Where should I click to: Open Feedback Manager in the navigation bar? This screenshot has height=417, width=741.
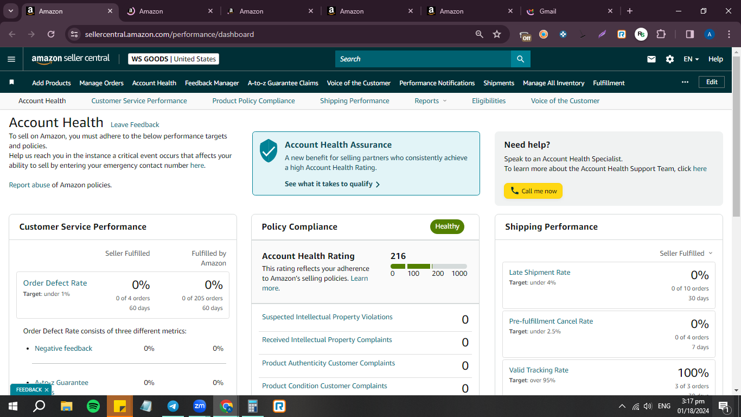click(x=212, y=83)
